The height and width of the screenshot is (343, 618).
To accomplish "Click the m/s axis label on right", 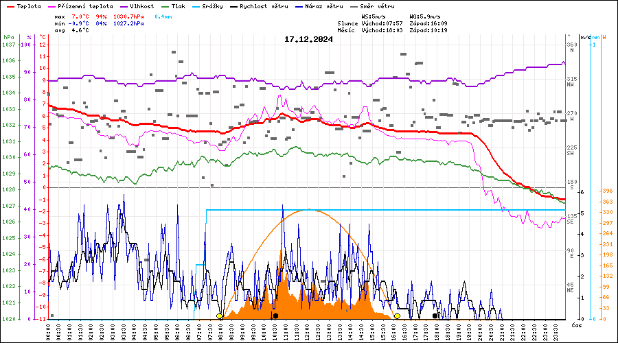I will click(584, 37).
